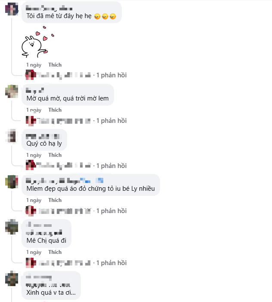Expand 1 phản hồi under 'Mê Chị quá đi'
Image resolution: width=272 pixels, height=302 pixels.
(111, 263)
